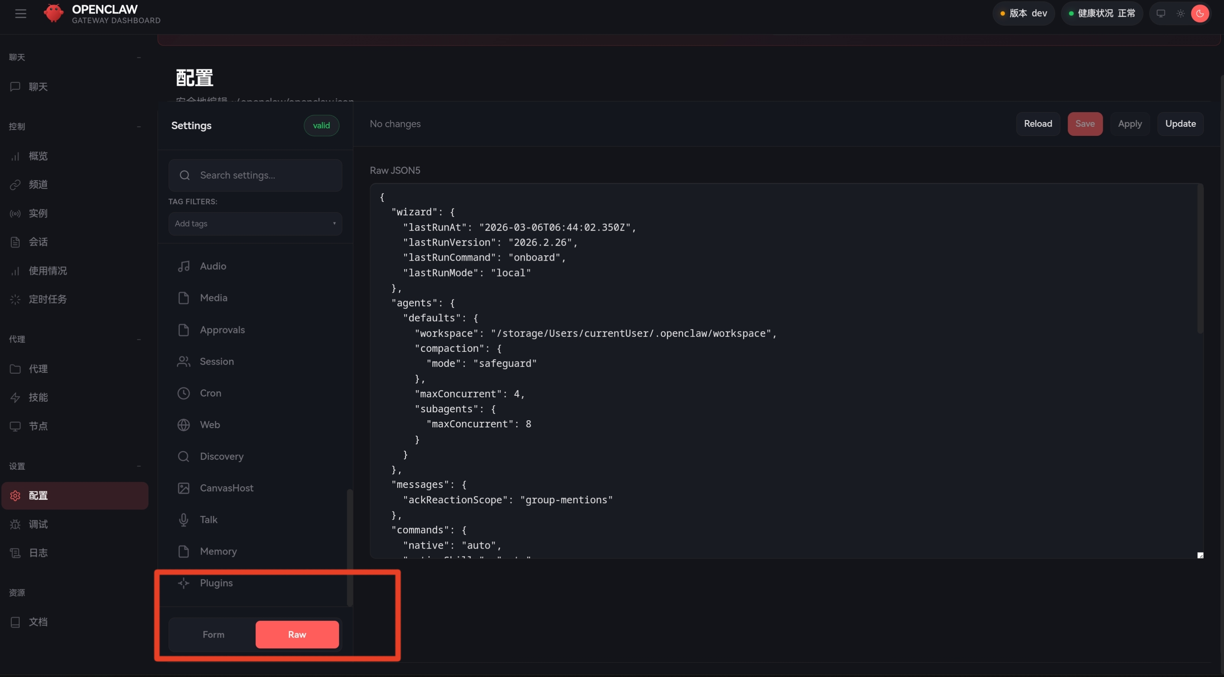Collapse the 代理 sidebar group
Viewport: 1224px width, 677px height.
pos(139,339)
